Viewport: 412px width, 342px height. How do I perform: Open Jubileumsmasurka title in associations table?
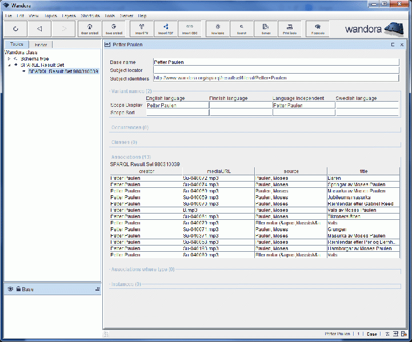pos(350,198)
